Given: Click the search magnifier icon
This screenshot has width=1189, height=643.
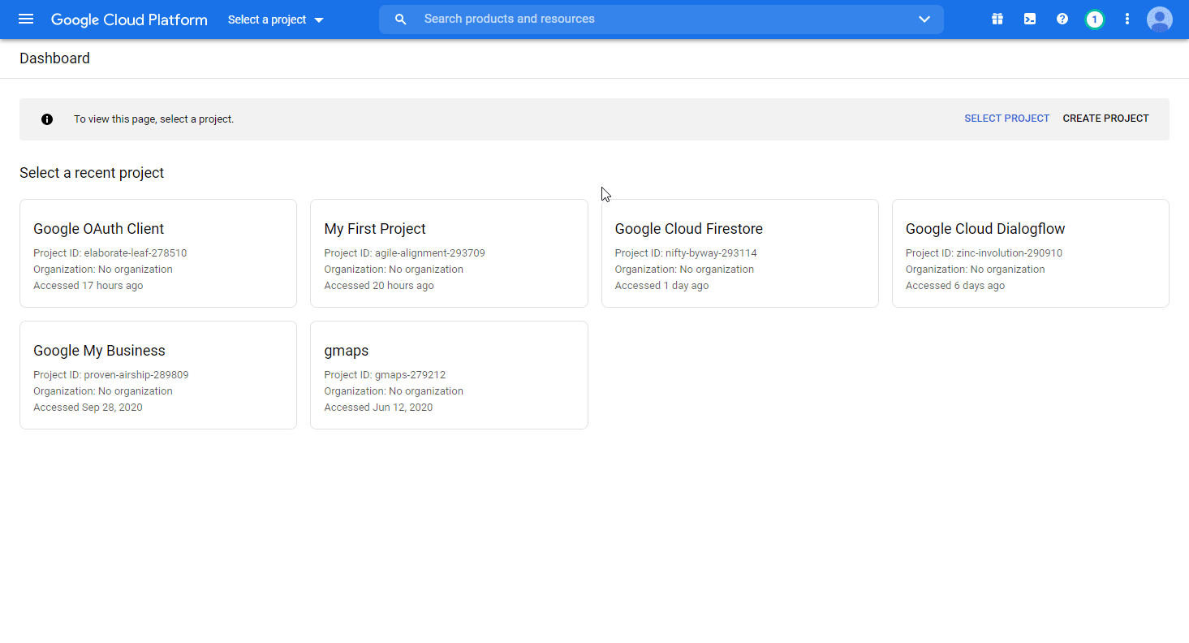Looking at the screenshot, I should pyautogui.click(x=400, y=19).
